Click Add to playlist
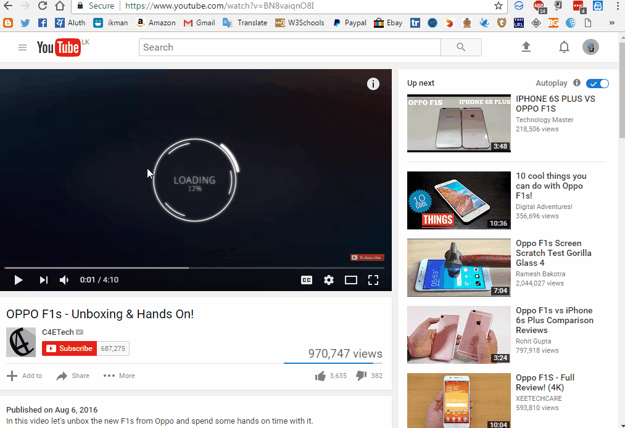625x428 pixels. click(x=25, y=376)
